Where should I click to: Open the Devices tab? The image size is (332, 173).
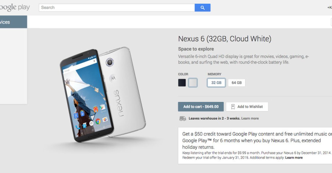pos(13,22)
